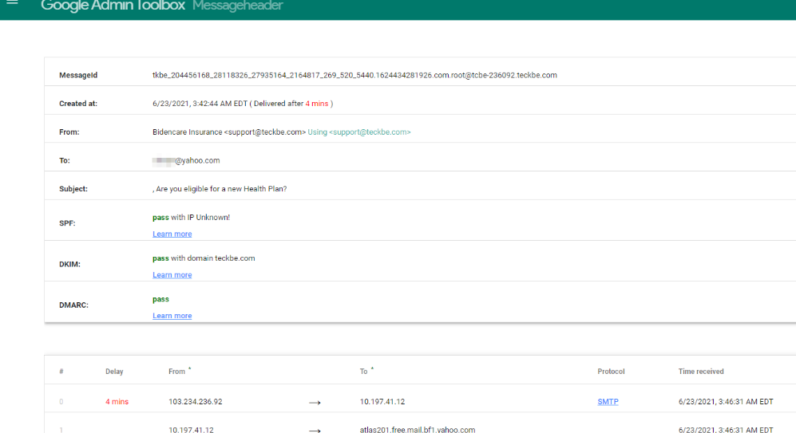
Task: Click destination IP 10.197.41.12 in hop 0
Action: [x=382, y=402]
